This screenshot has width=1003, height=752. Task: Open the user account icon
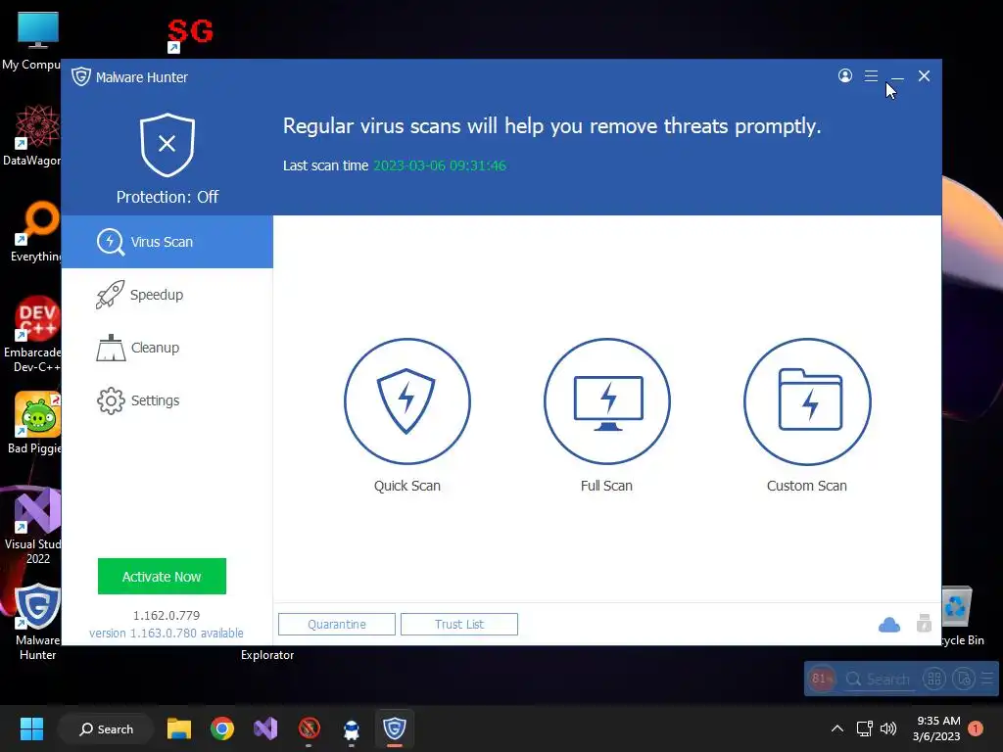845,76
